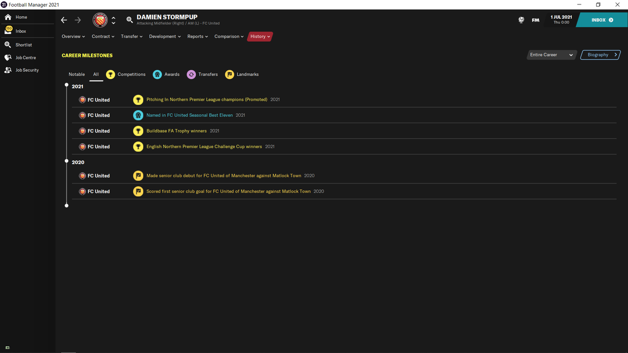The height and width of the screenshot is (353, 628).
Task: Click the world globe icon in top bar
Action: point(521,20)
